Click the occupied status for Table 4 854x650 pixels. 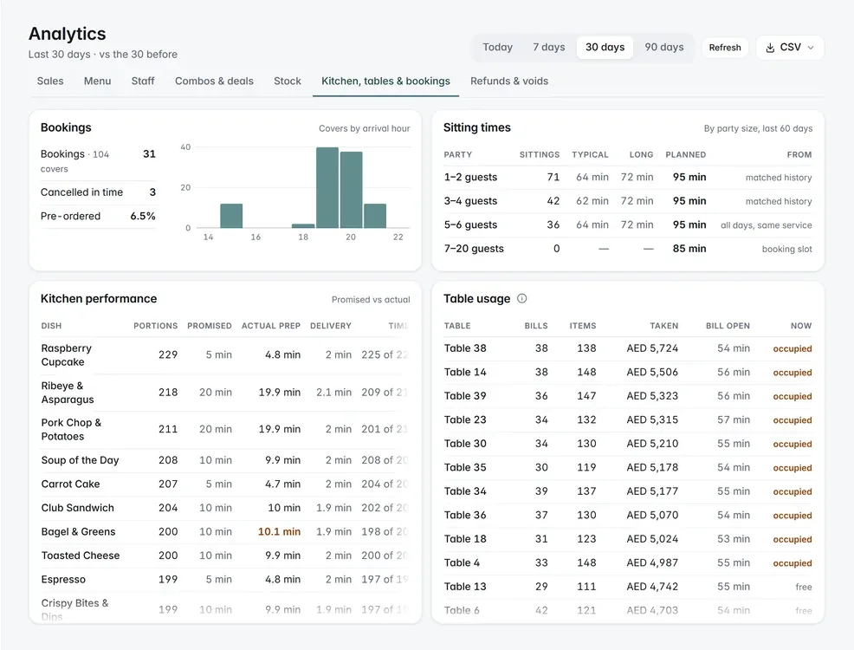coord(793,563)
